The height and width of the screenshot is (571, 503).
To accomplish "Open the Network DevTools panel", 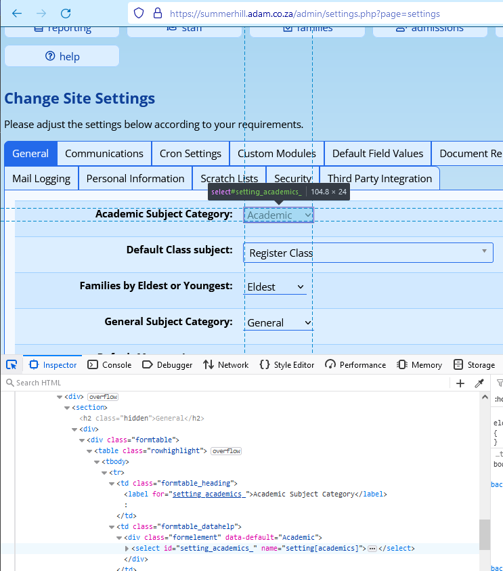I will (x=226, y=365).
